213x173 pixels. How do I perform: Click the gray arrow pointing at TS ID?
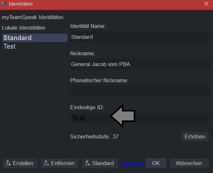[123, 116]
